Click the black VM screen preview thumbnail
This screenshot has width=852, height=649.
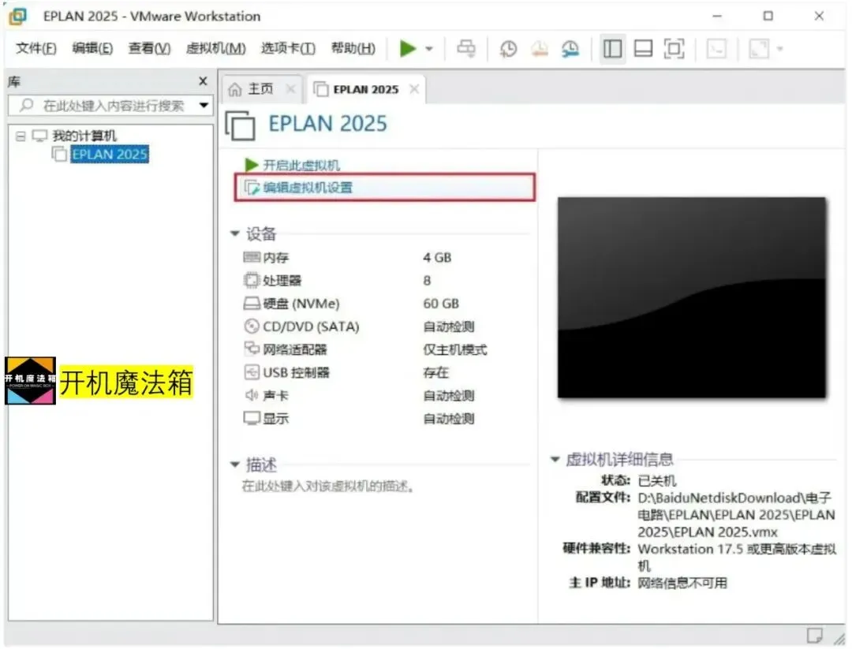click(x=692, y=297)
